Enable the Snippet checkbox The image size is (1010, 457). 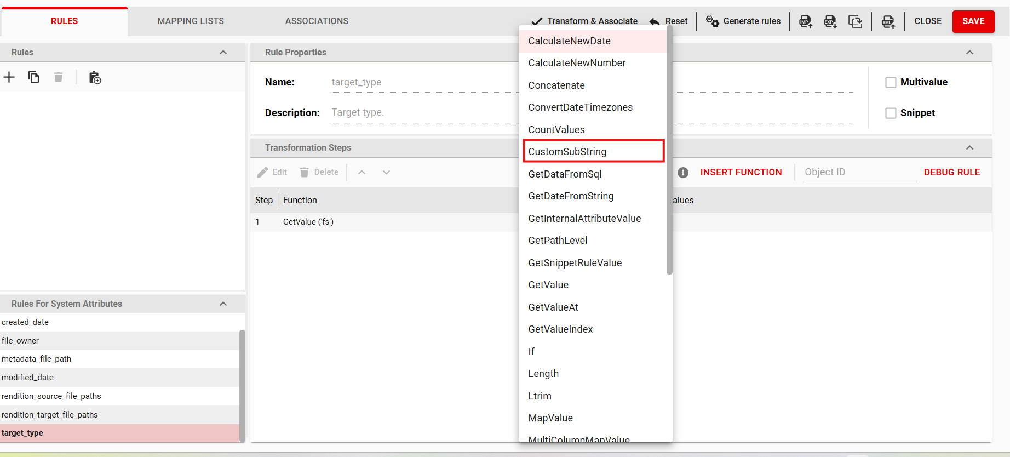(891, 113)
